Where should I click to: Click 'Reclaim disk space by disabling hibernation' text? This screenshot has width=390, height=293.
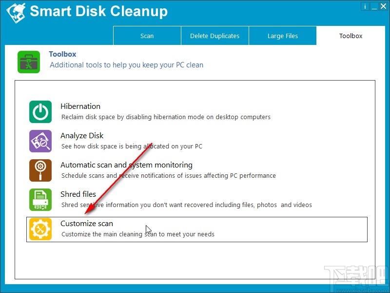[x=166, y=117]
